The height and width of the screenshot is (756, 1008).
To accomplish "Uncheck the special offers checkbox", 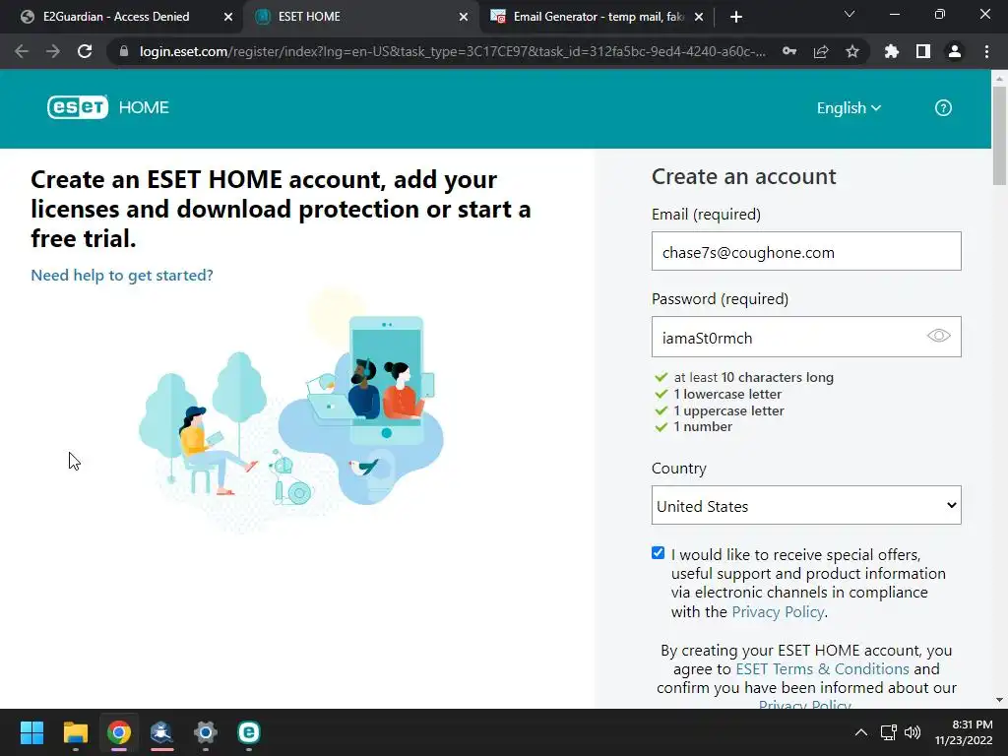I will coord(658,553).
